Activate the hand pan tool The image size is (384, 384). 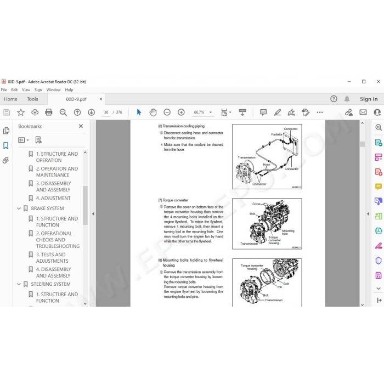(153, 112)
